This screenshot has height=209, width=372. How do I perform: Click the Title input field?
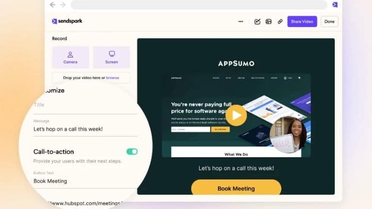pos(85,105)
